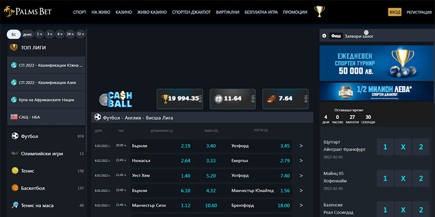The height and width of the screenshot is (217, 435).
Task: Open the Palms Bet logo home link
Action: (28, 11)
